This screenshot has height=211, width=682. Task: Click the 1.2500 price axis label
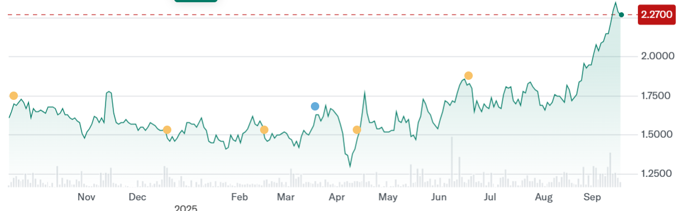point(657,174)
